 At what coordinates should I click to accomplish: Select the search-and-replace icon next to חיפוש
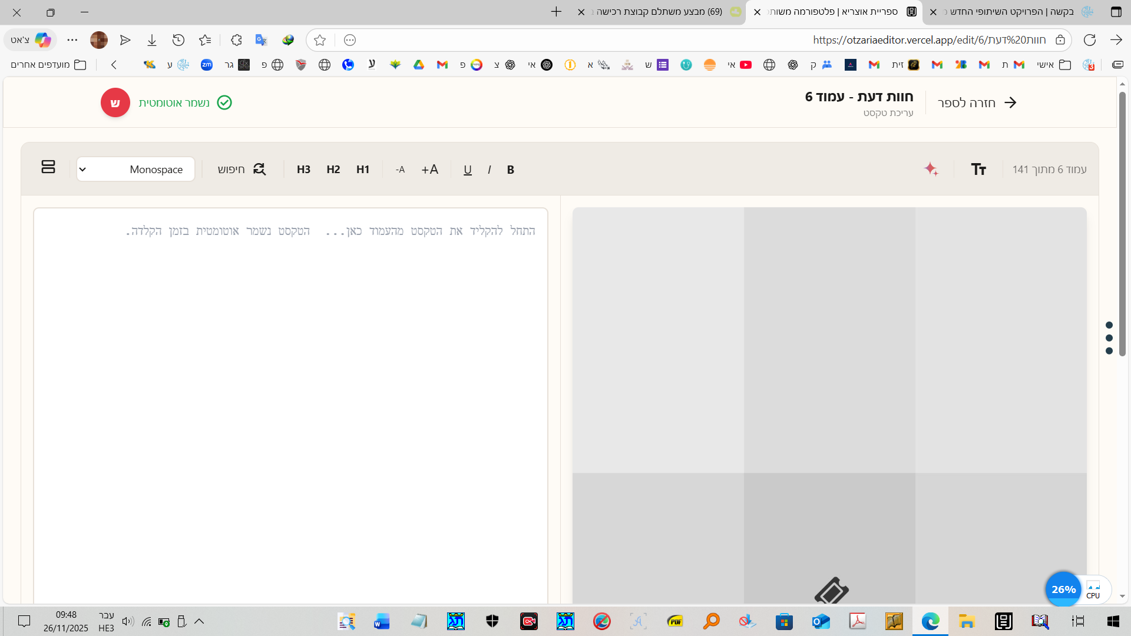pos(259,169)
